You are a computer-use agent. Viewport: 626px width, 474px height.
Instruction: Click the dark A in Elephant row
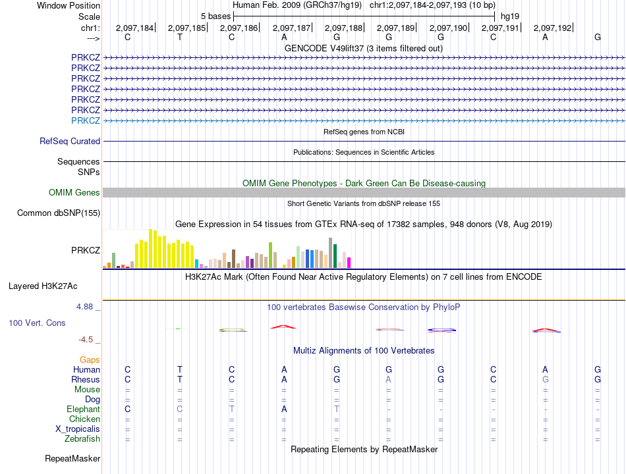click(284, 409)
